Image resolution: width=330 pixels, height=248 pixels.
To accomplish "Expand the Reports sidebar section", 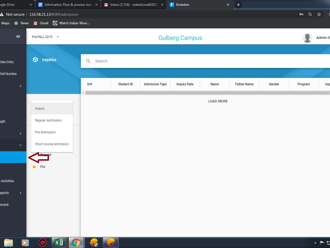I will point(10,193).
